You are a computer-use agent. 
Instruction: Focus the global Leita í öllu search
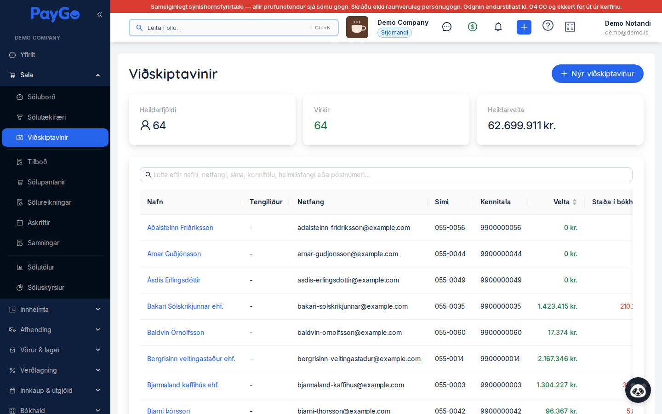[x=234, y=28]
